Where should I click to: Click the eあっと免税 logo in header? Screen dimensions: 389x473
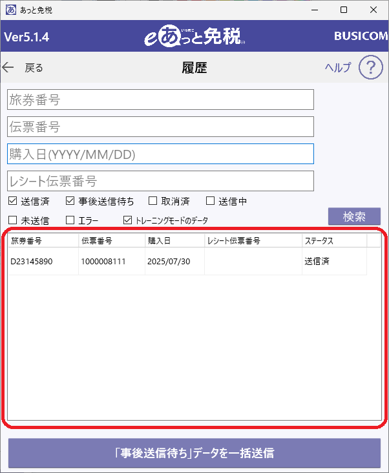click(194, 36)
